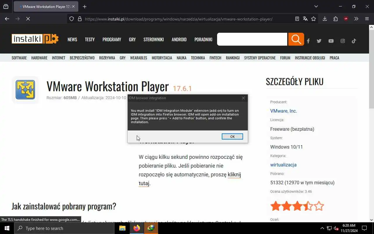Open WEARABLES category link
Image resolution: width=374 pixels, height=234 pixels.
138,58
